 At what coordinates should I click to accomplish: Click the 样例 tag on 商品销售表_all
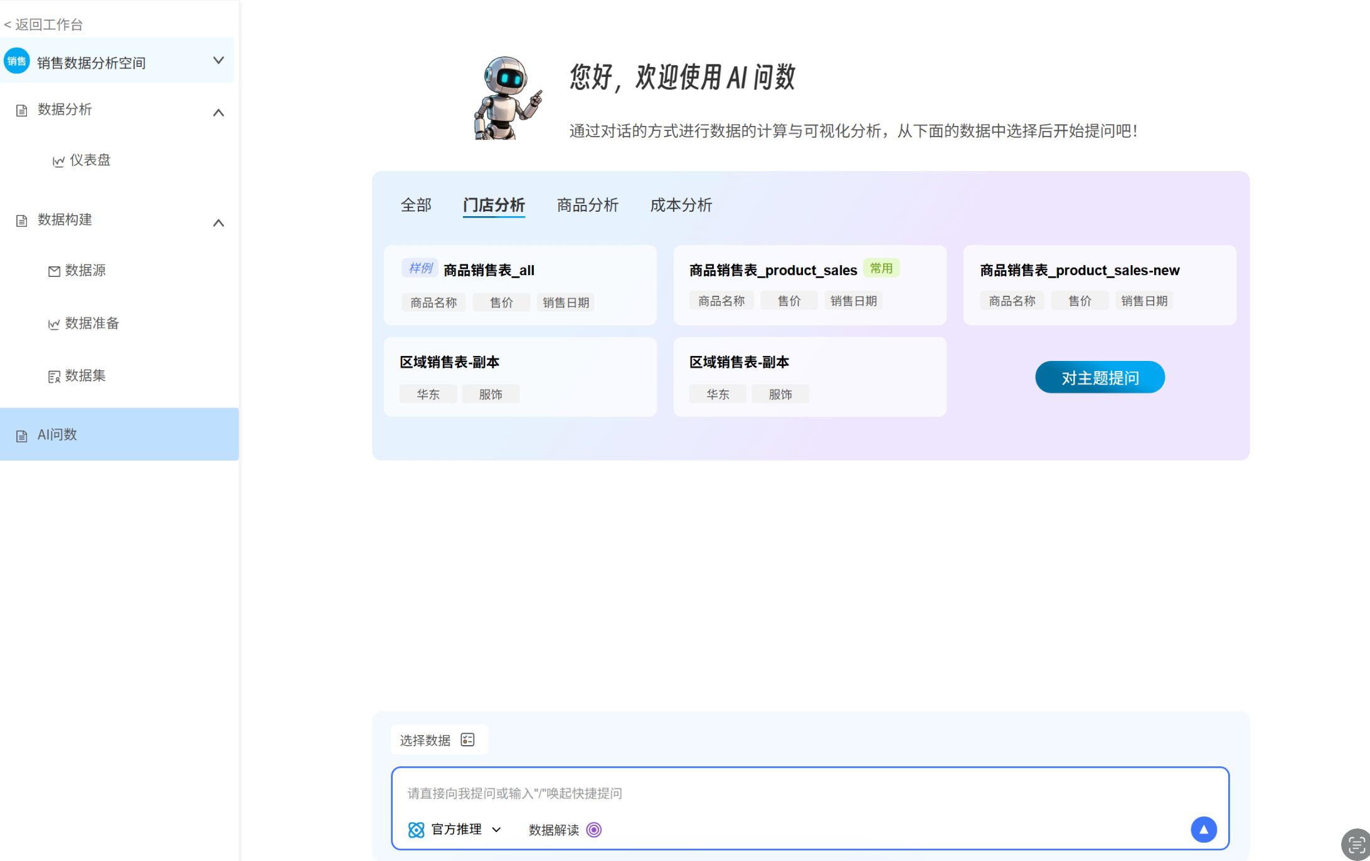pyautogui.click(x=420, y=268)
